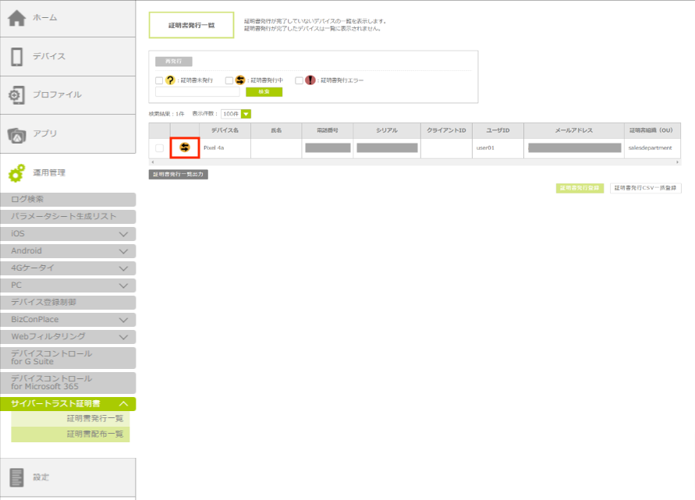Collapse the サイバートラスト証明書 section
Image resolution: width=695 pixels, height=500 pixels.
tap(122, 404)
